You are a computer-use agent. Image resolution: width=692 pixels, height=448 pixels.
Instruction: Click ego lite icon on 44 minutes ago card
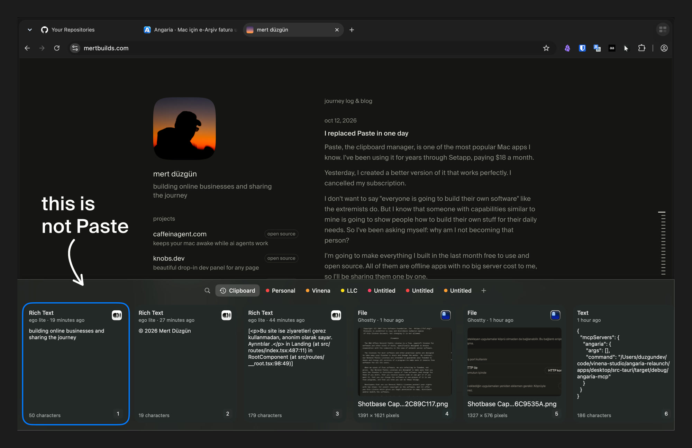[336, 315]
